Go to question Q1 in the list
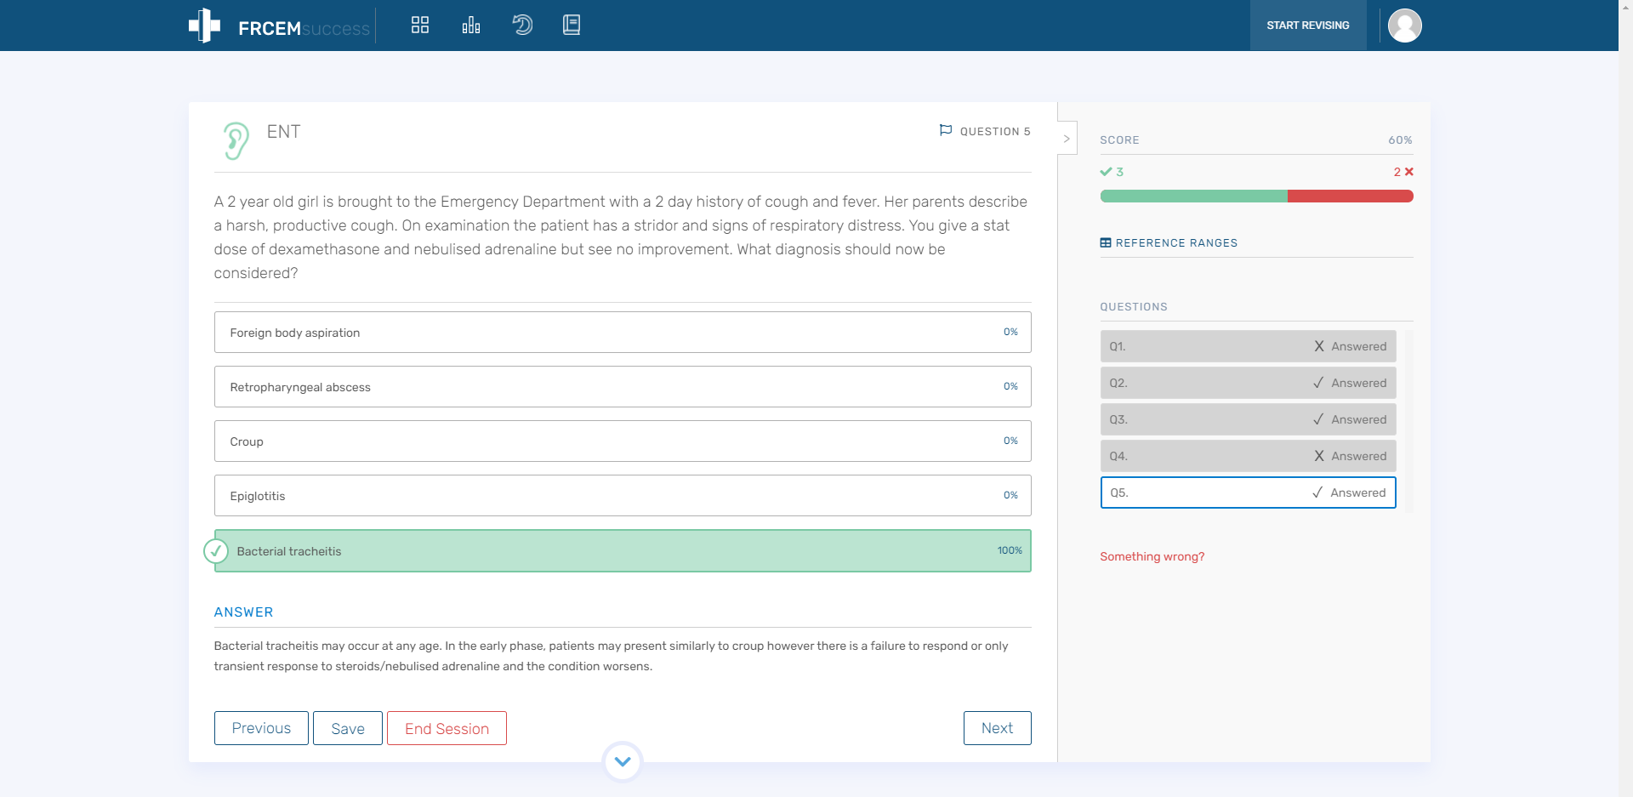Image resolution: width=1633 pixels, height=797 pixels. 1248,346
